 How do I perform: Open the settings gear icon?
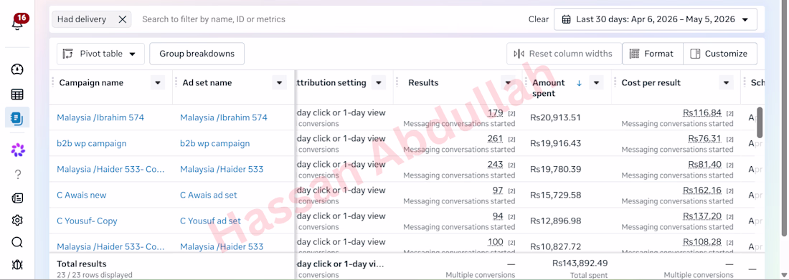point(17,220)
